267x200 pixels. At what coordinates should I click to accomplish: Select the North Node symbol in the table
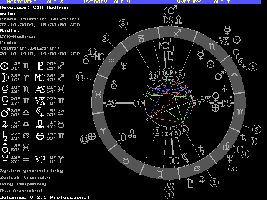coord(40,124)
